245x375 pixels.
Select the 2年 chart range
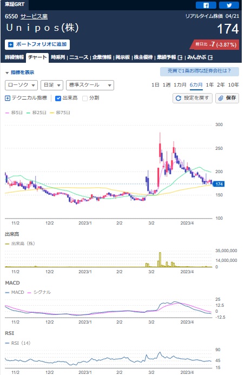coord(221,85)
